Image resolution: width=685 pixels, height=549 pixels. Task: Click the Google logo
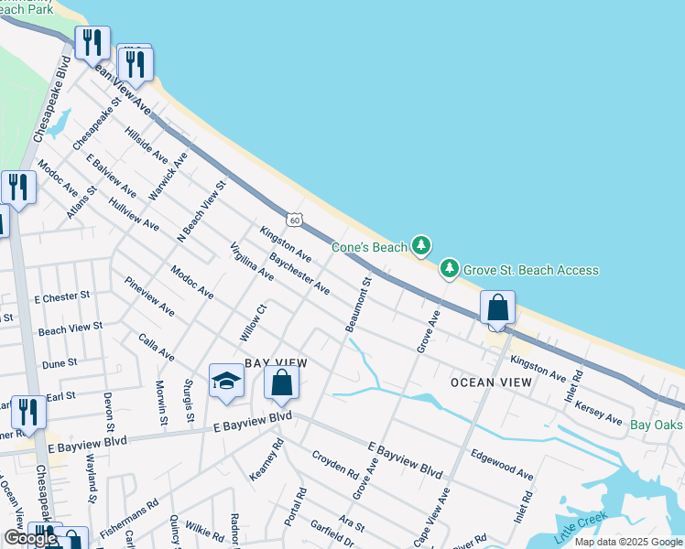pos(30,538)
